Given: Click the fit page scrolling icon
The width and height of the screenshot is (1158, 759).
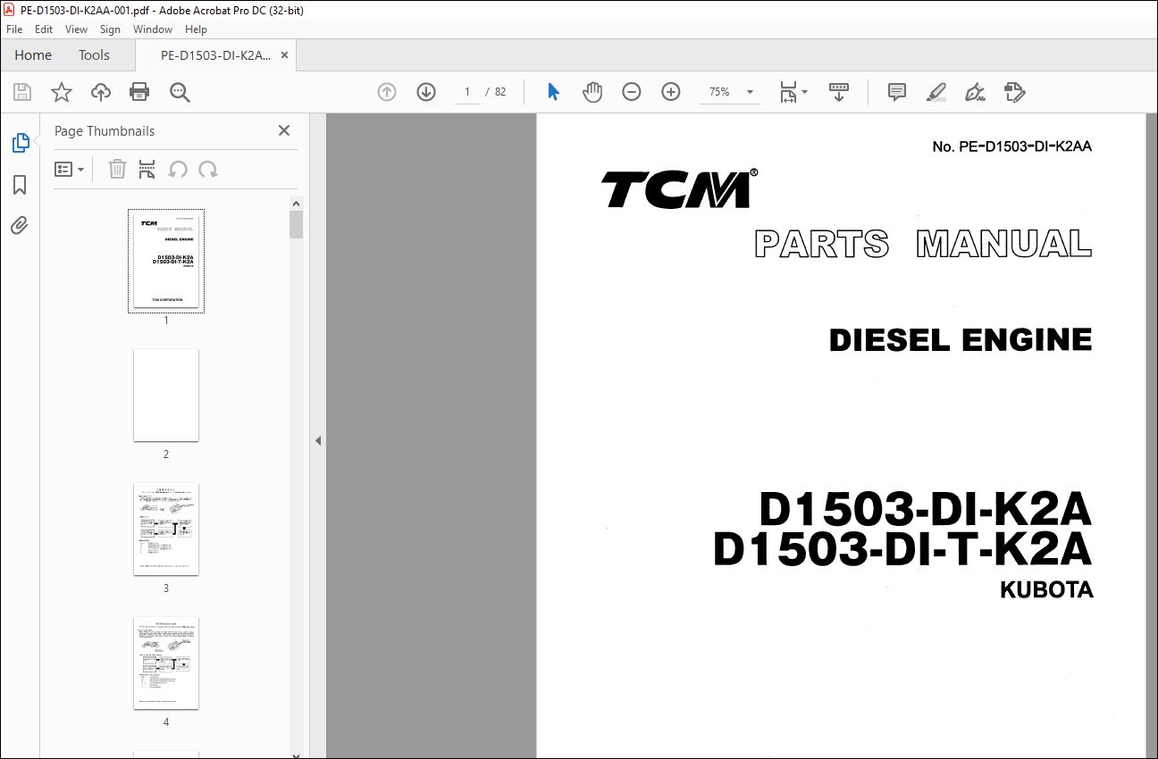Looking at the screenshot, I should pos(788,92).
